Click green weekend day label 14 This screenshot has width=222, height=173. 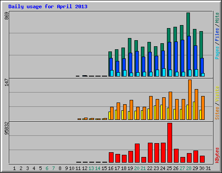[98, 168]
